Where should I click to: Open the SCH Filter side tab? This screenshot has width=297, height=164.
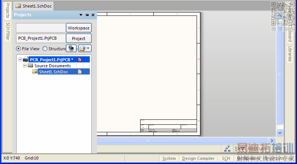click(8, 31)
